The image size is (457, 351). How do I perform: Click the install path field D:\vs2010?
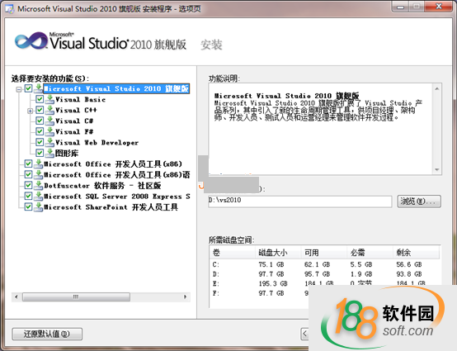(x=300, y=202)
